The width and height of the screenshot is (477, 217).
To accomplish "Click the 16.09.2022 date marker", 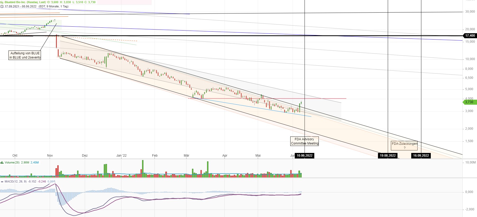I will [x=421, y=156].
